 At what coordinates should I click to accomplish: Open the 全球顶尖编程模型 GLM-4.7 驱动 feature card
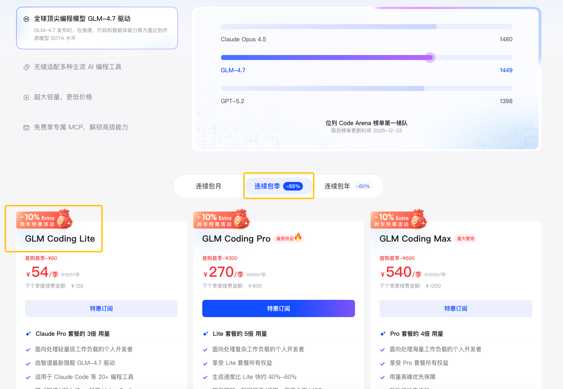coord(97,28)
